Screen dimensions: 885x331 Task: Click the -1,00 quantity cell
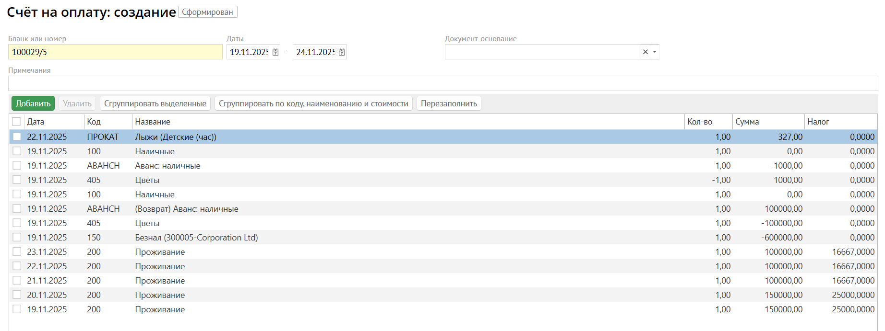[708, 180]
